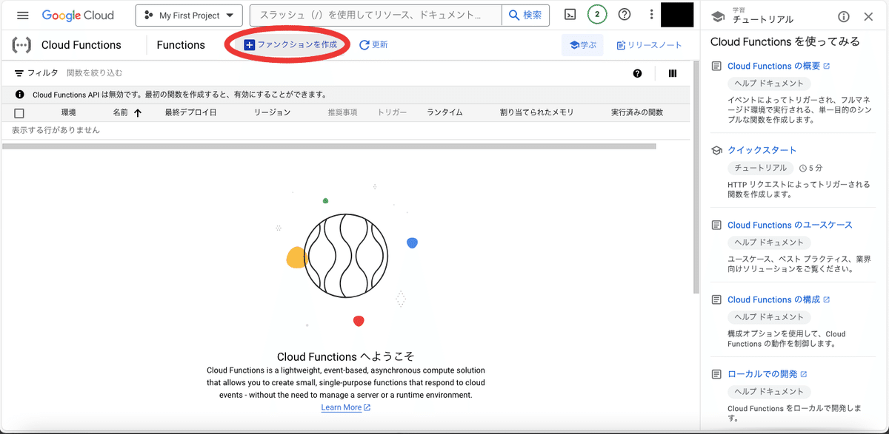Screen dimensions: 889x434
Task: Open column display options icon
Action: (673, 73)
